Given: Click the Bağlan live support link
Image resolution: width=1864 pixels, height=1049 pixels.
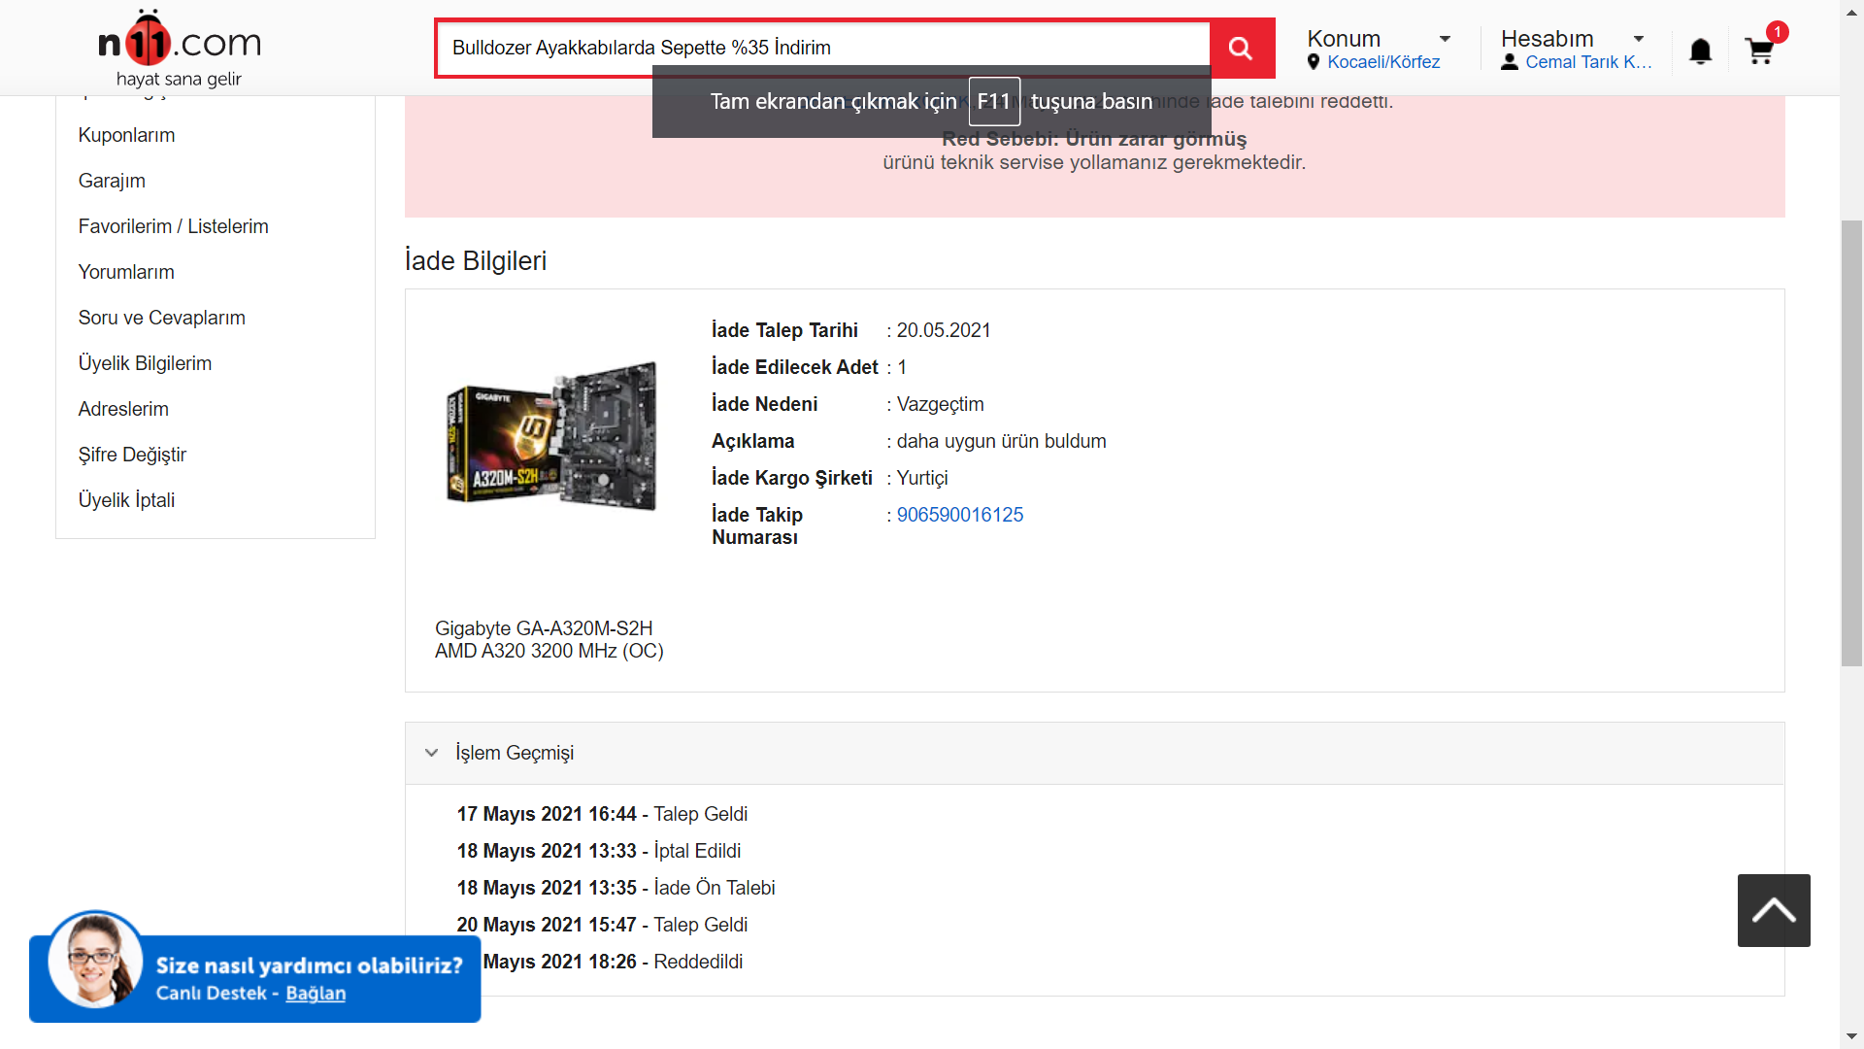Looking at the screenshot, I should [316, 993].
